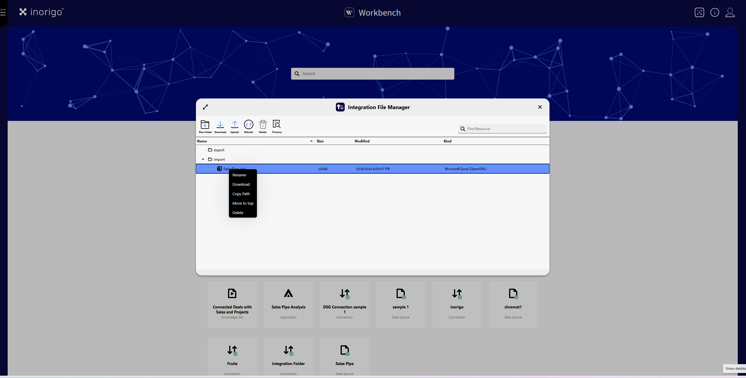
Task: Click the Upload toolbar icon
Action: [235, 125]
